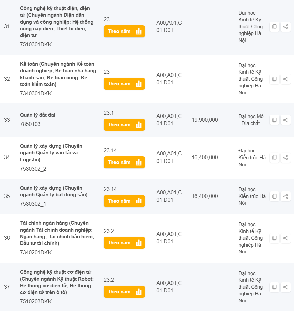This screenshot has width=294, height=312.
Task: View Theo năm for Quản lý bất động sản
Action: (124, 201)
